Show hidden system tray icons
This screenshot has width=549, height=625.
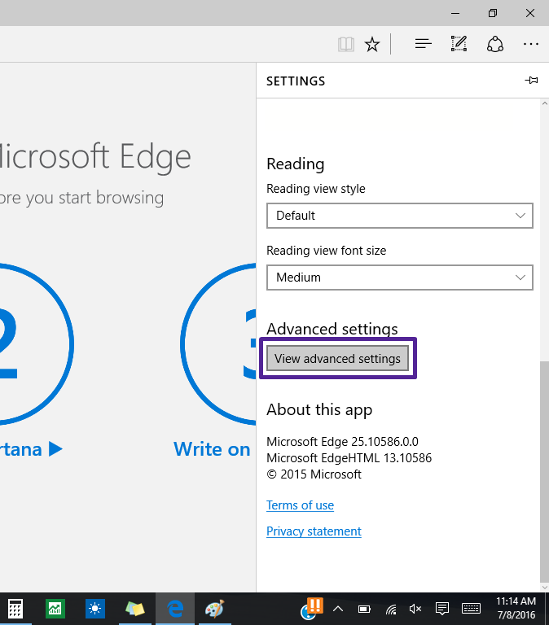pos(338,609)
